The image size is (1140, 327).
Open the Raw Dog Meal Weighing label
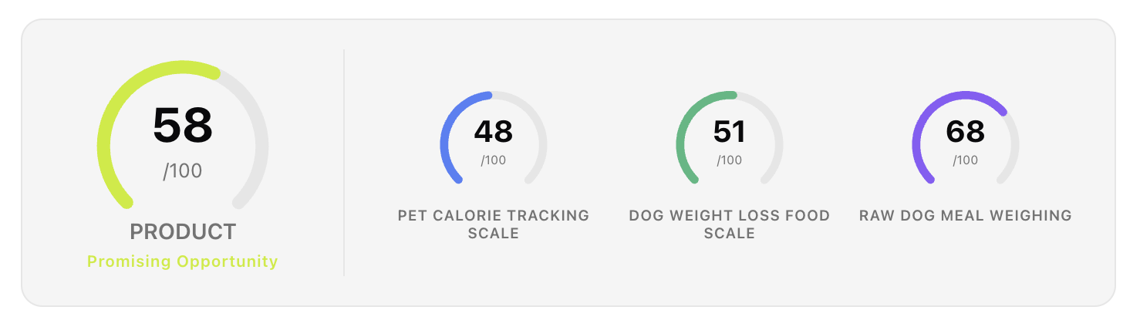(x=966, y=215)
